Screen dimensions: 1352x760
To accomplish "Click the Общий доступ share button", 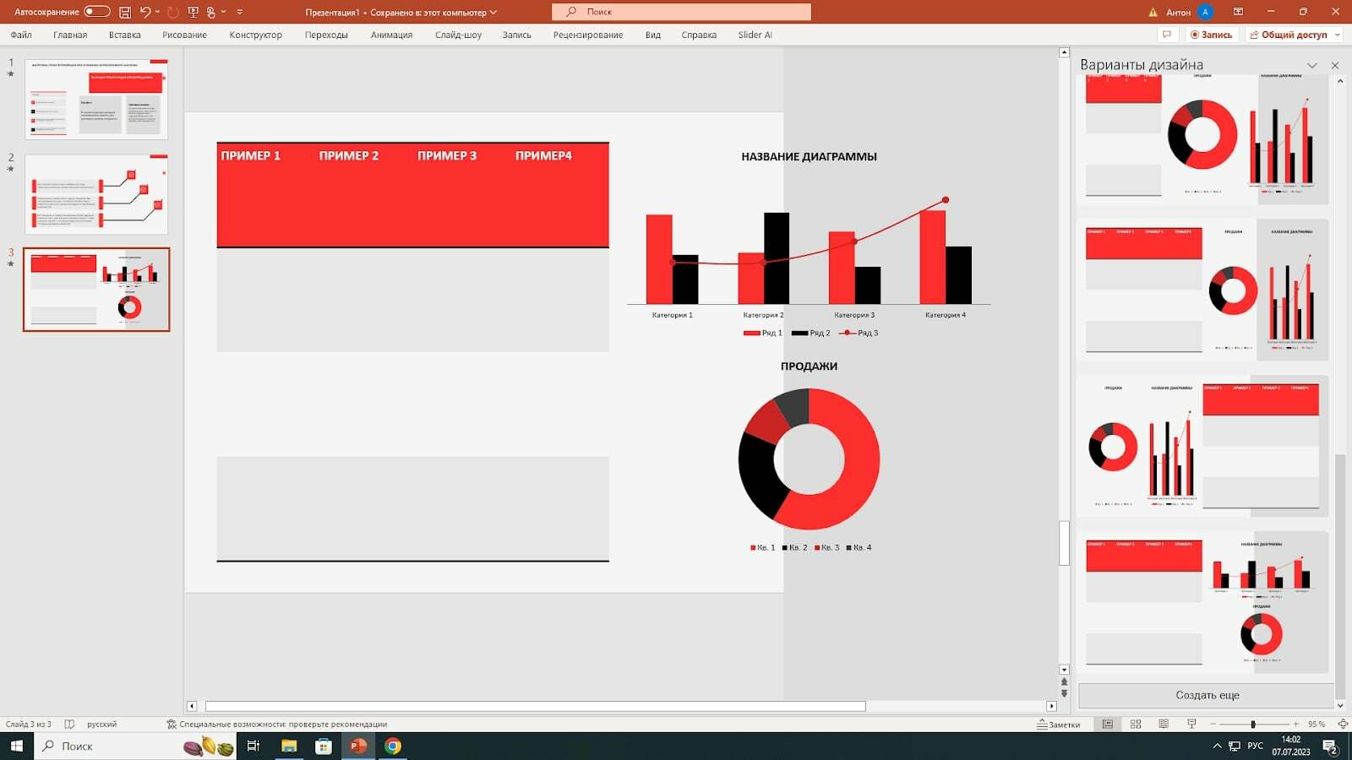I will click(1289, 35).
